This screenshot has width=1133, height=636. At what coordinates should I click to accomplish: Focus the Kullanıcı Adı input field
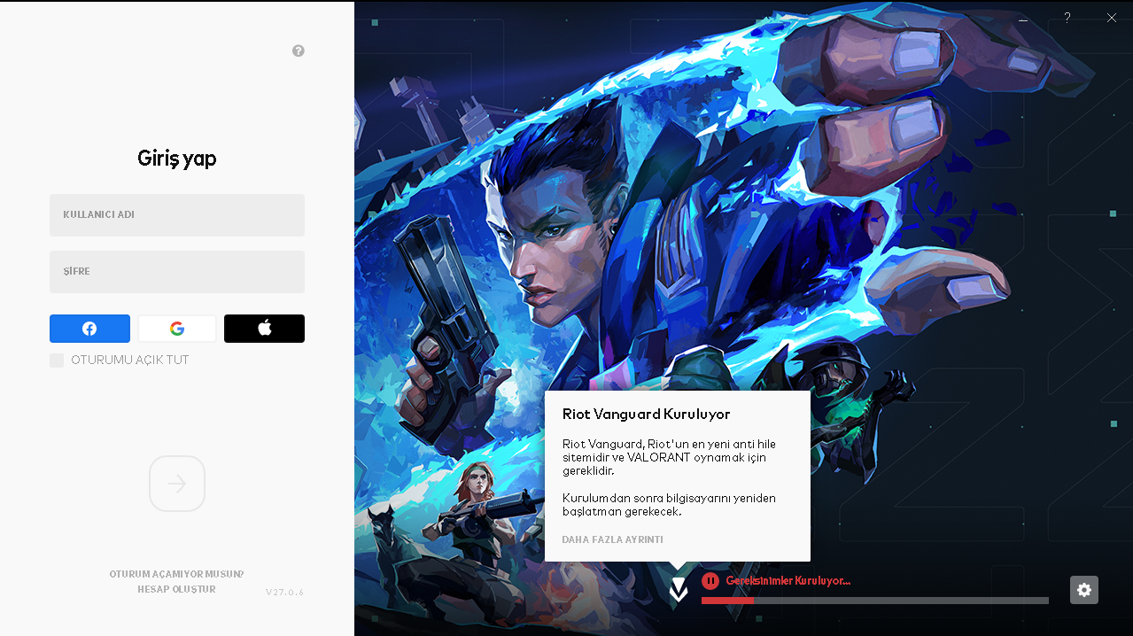pos(177,215)
